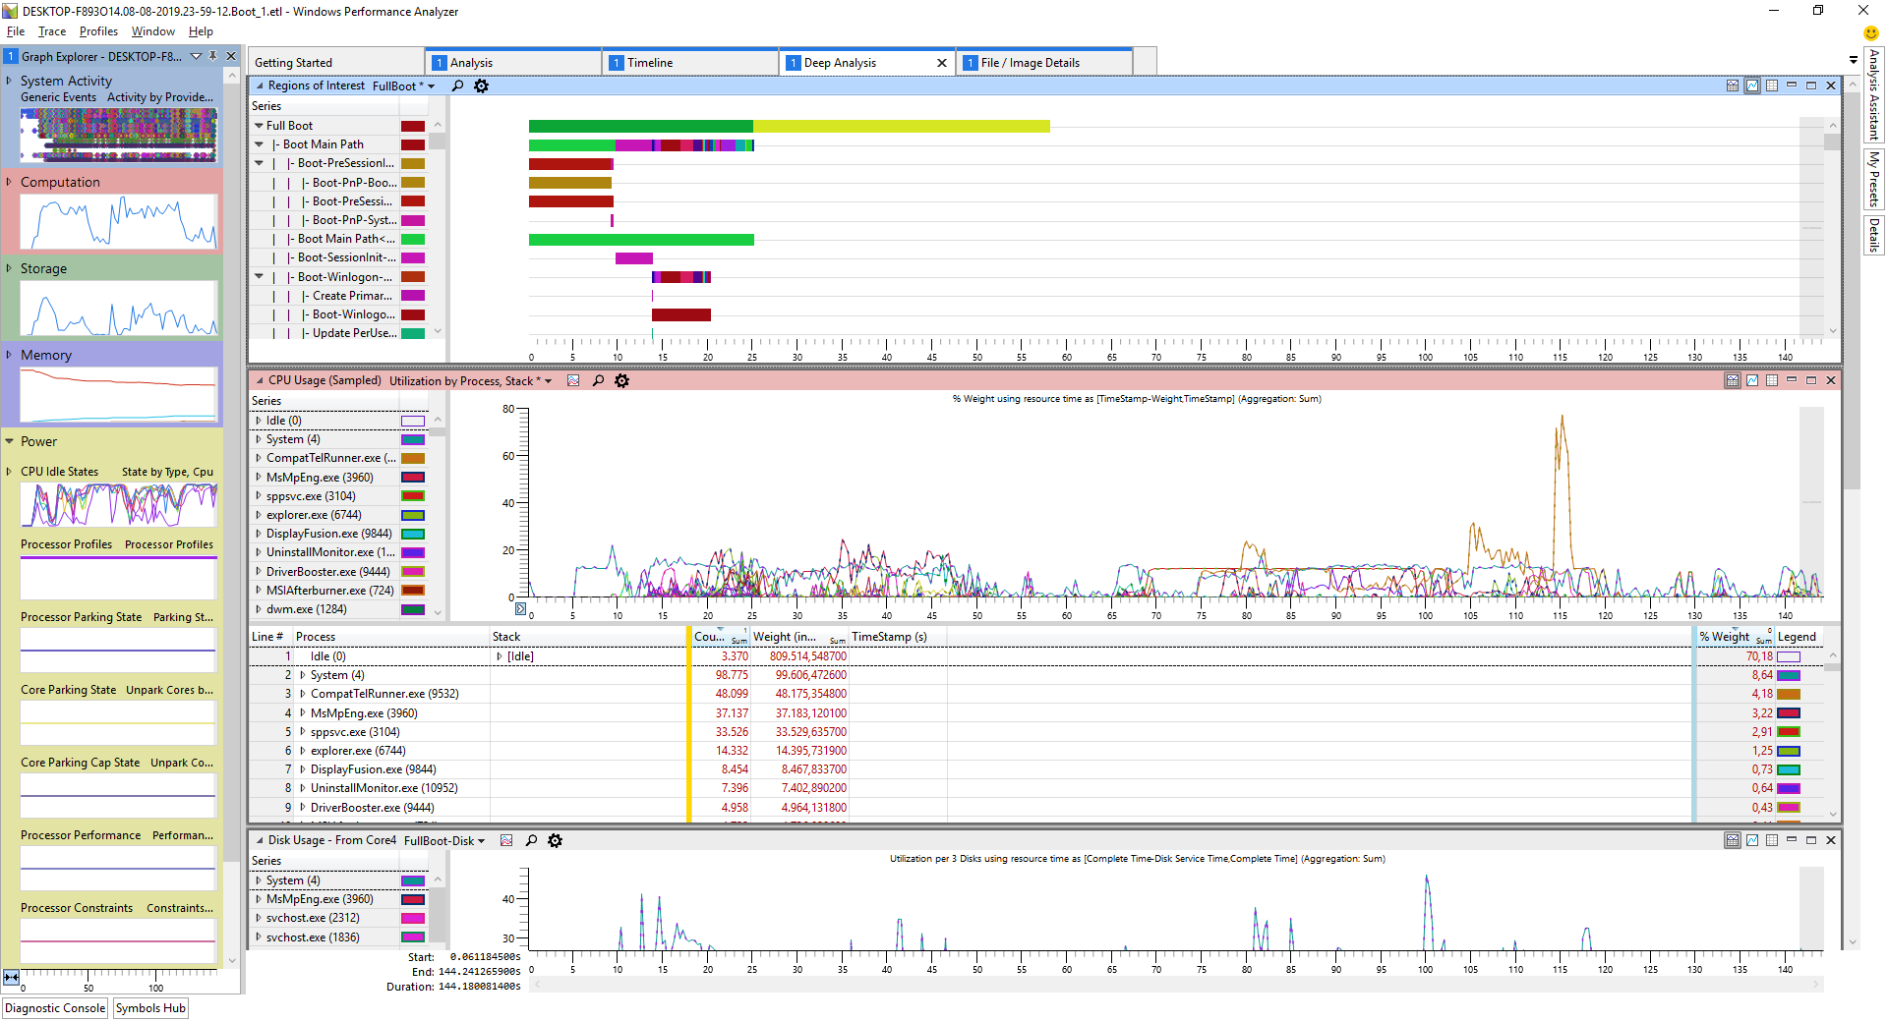
Task: Expand CompatTelRunner.exe (9532) table row
Action: point(302,694)
